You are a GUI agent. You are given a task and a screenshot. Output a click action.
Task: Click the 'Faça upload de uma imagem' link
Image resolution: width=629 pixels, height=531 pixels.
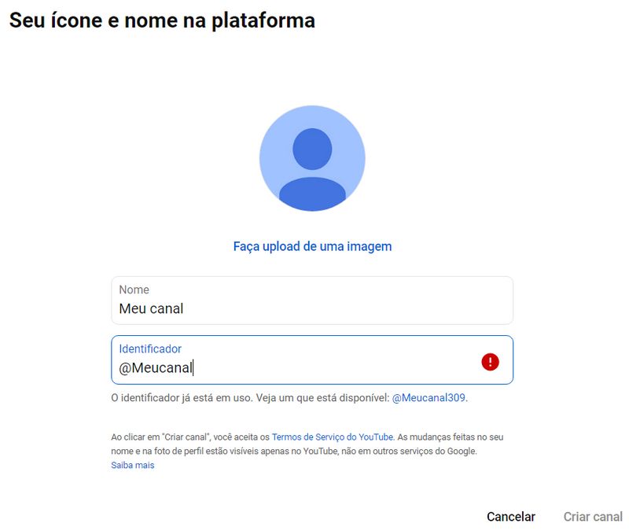pos(312,246)
